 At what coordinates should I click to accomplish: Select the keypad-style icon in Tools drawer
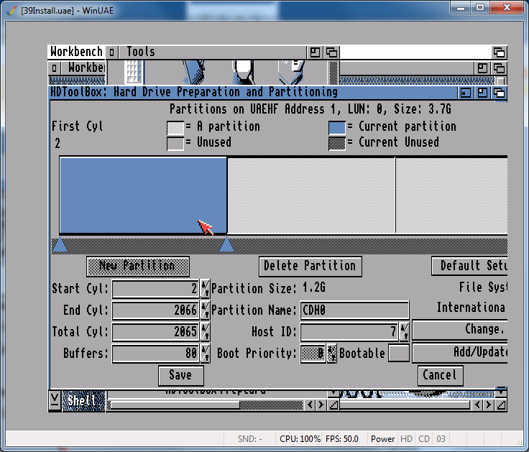pyautogui.click(x=133, y=72)
